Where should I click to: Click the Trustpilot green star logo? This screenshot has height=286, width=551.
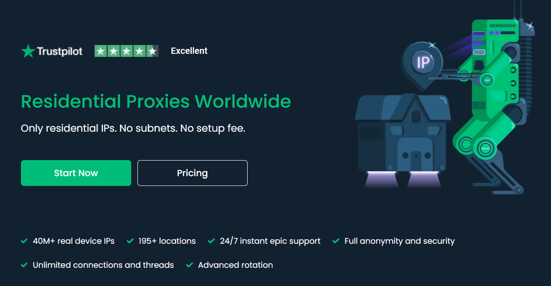(x=28, y=51)
